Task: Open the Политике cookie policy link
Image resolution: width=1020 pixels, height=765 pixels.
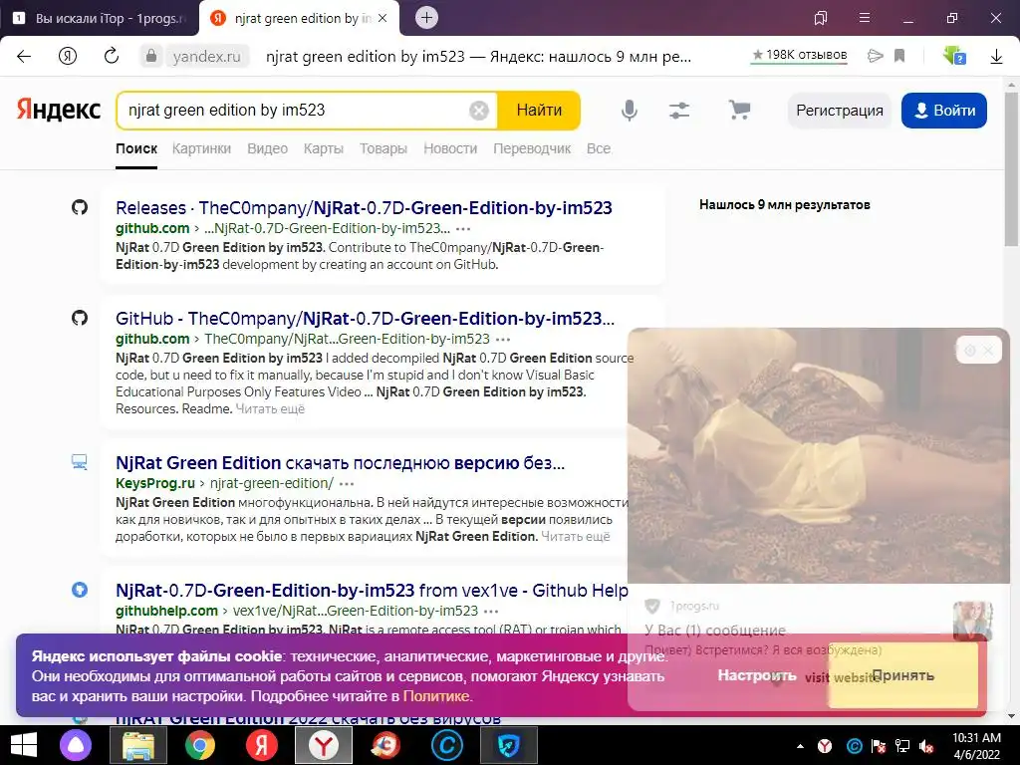Action: (436, 696)
